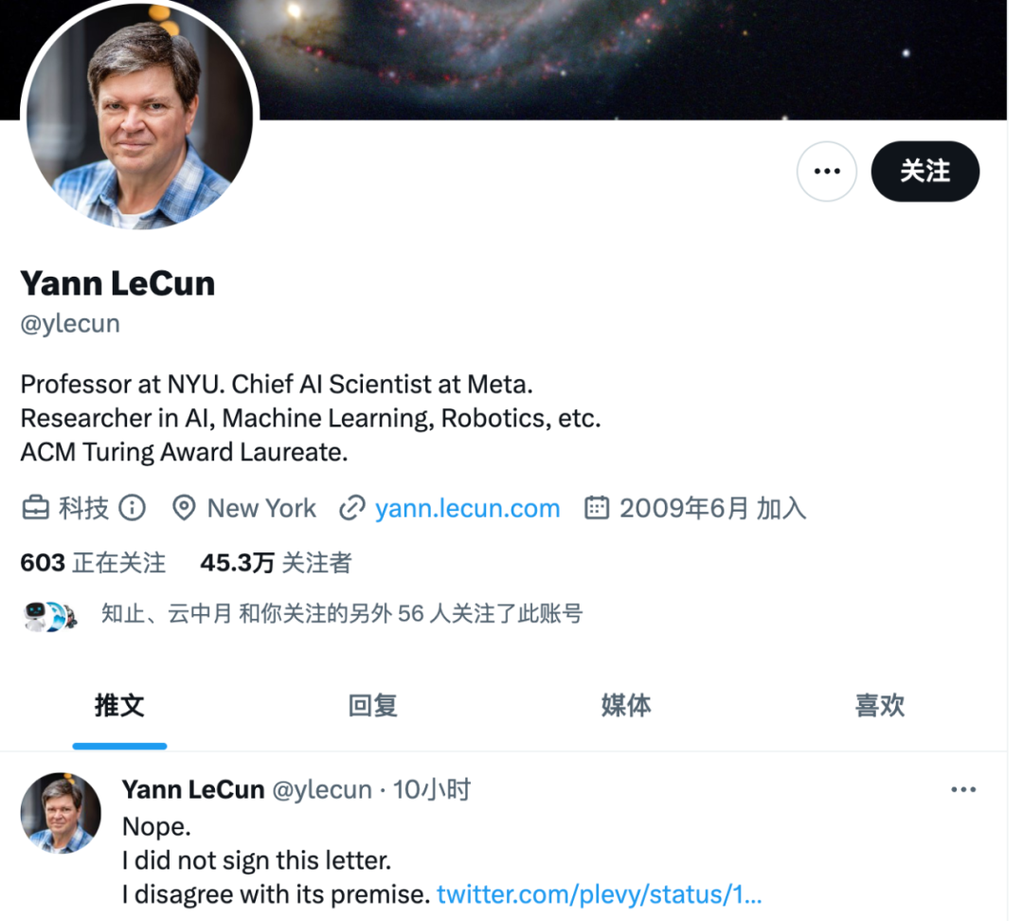Click the calendar icon by join date
The width and height of the screenshot is (1023, 921).
pyautogui.click(x=597, y=507)
